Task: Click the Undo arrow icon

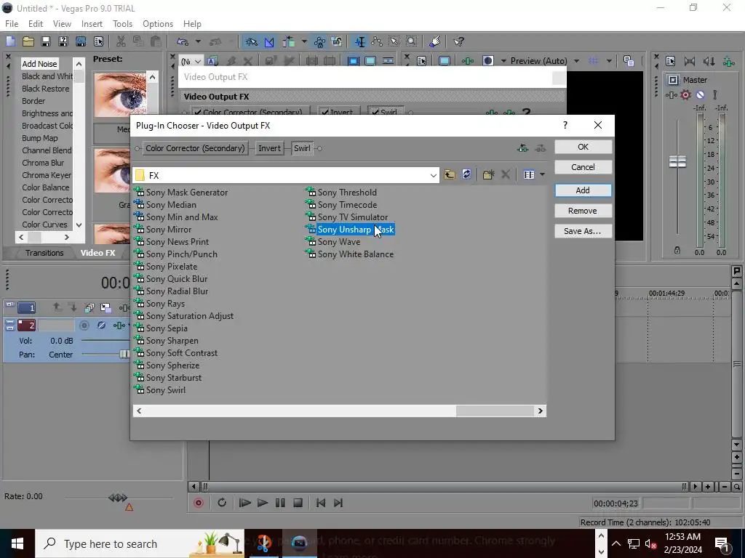Action: tap(183, 41)
